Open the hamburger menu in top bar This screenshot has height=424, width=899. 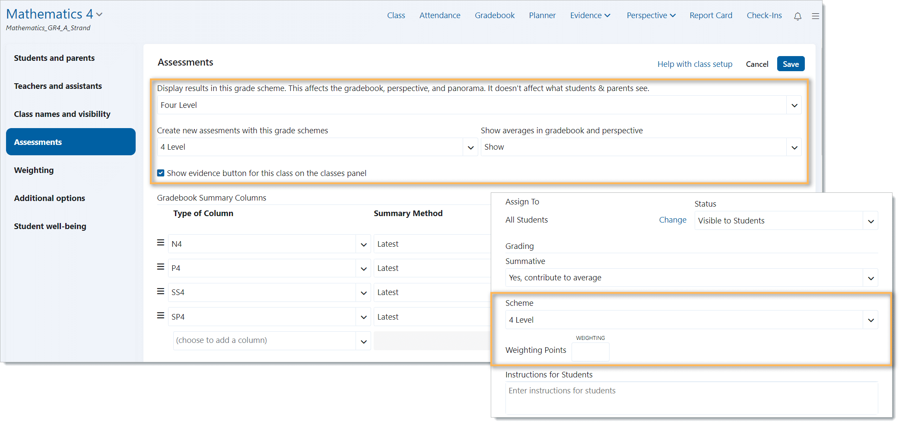(815, 16)
